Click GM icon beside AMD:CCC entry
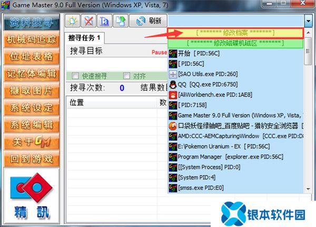Viewport: 316px width, 227px height. tap(173, 136)
